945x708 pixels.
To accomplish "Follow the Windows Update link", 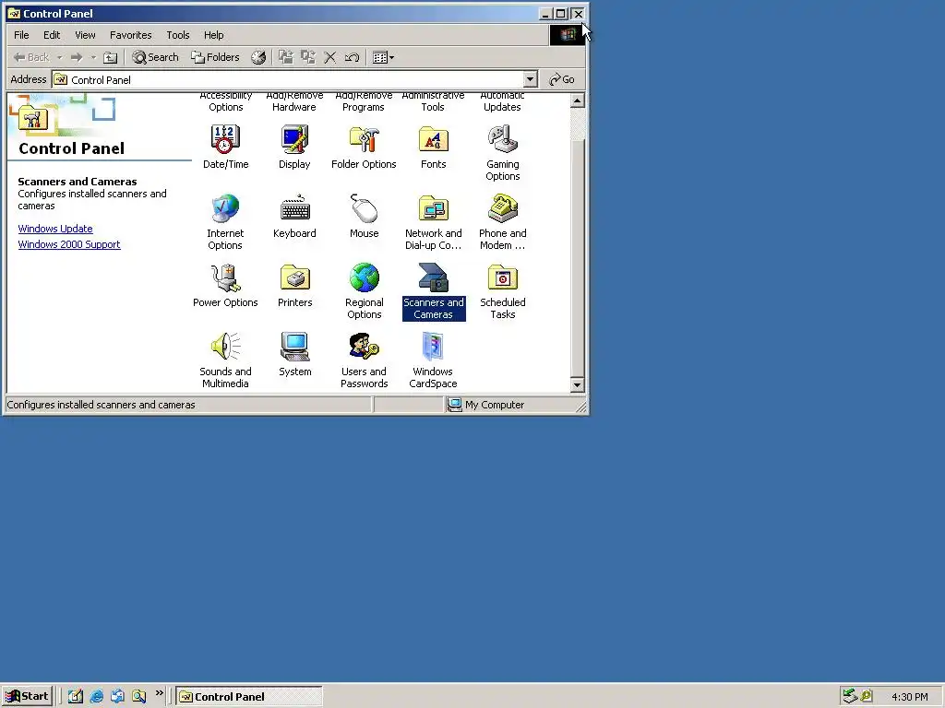I will pos(55,229).
